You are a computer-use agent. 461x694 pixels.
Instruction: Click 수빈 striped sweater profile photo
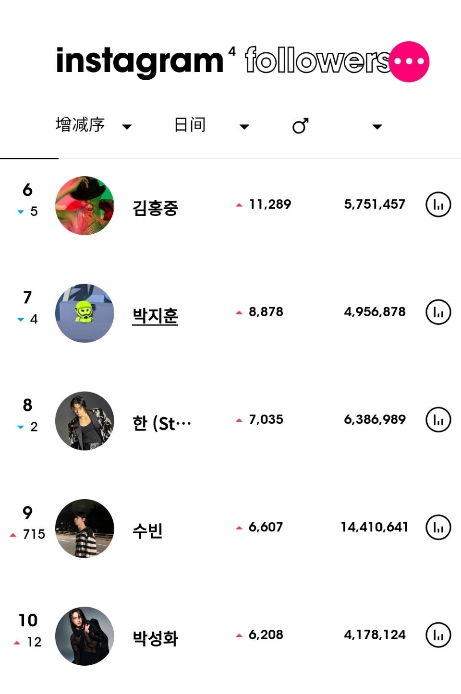(85, 528)
